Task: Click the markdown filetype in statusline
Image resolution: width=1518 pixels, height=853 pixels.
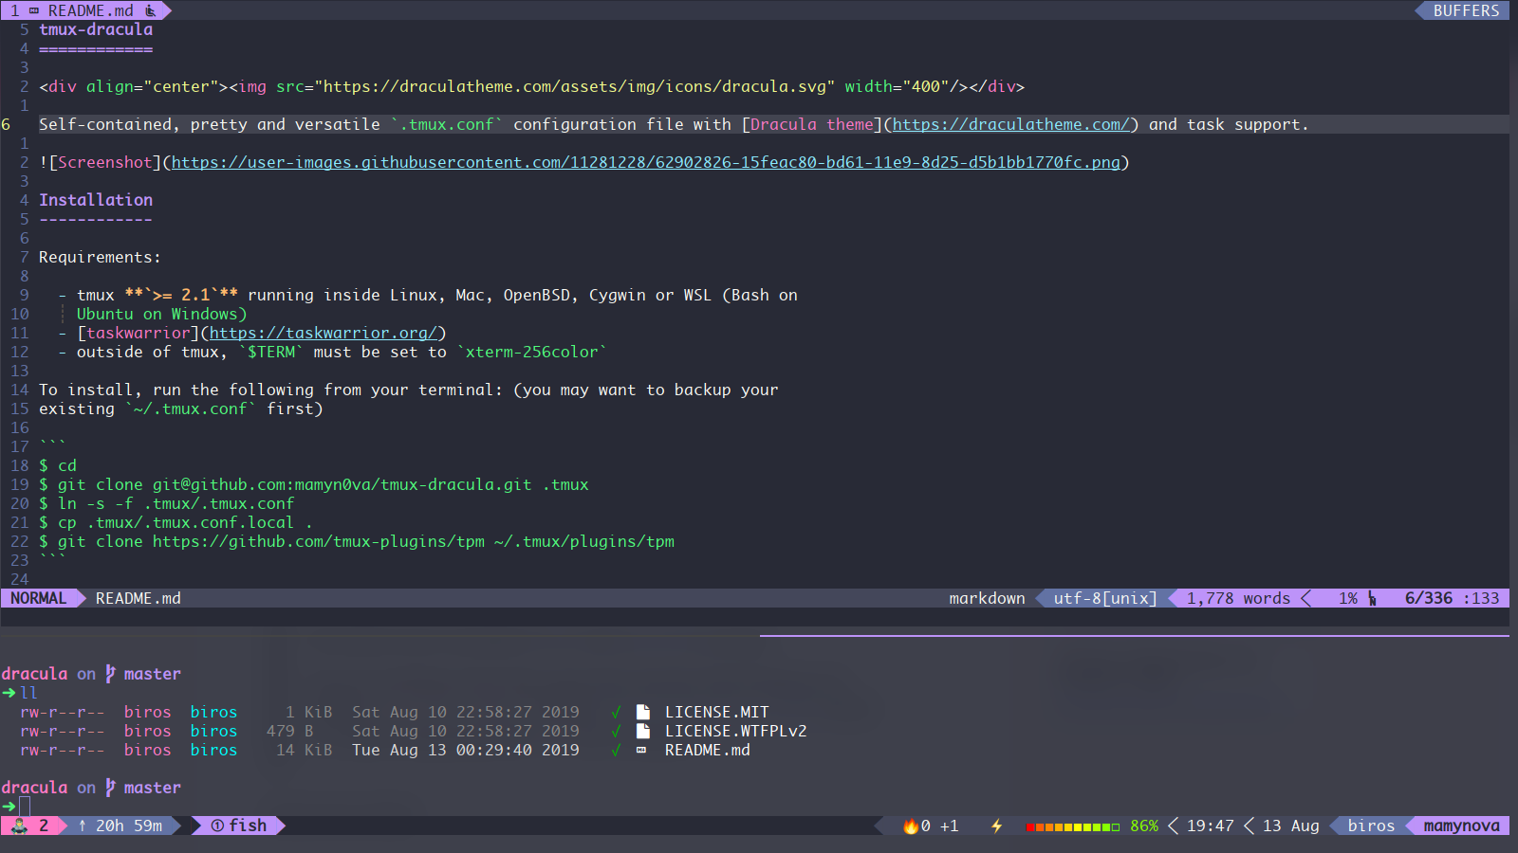Action: (x=987, y=598)
